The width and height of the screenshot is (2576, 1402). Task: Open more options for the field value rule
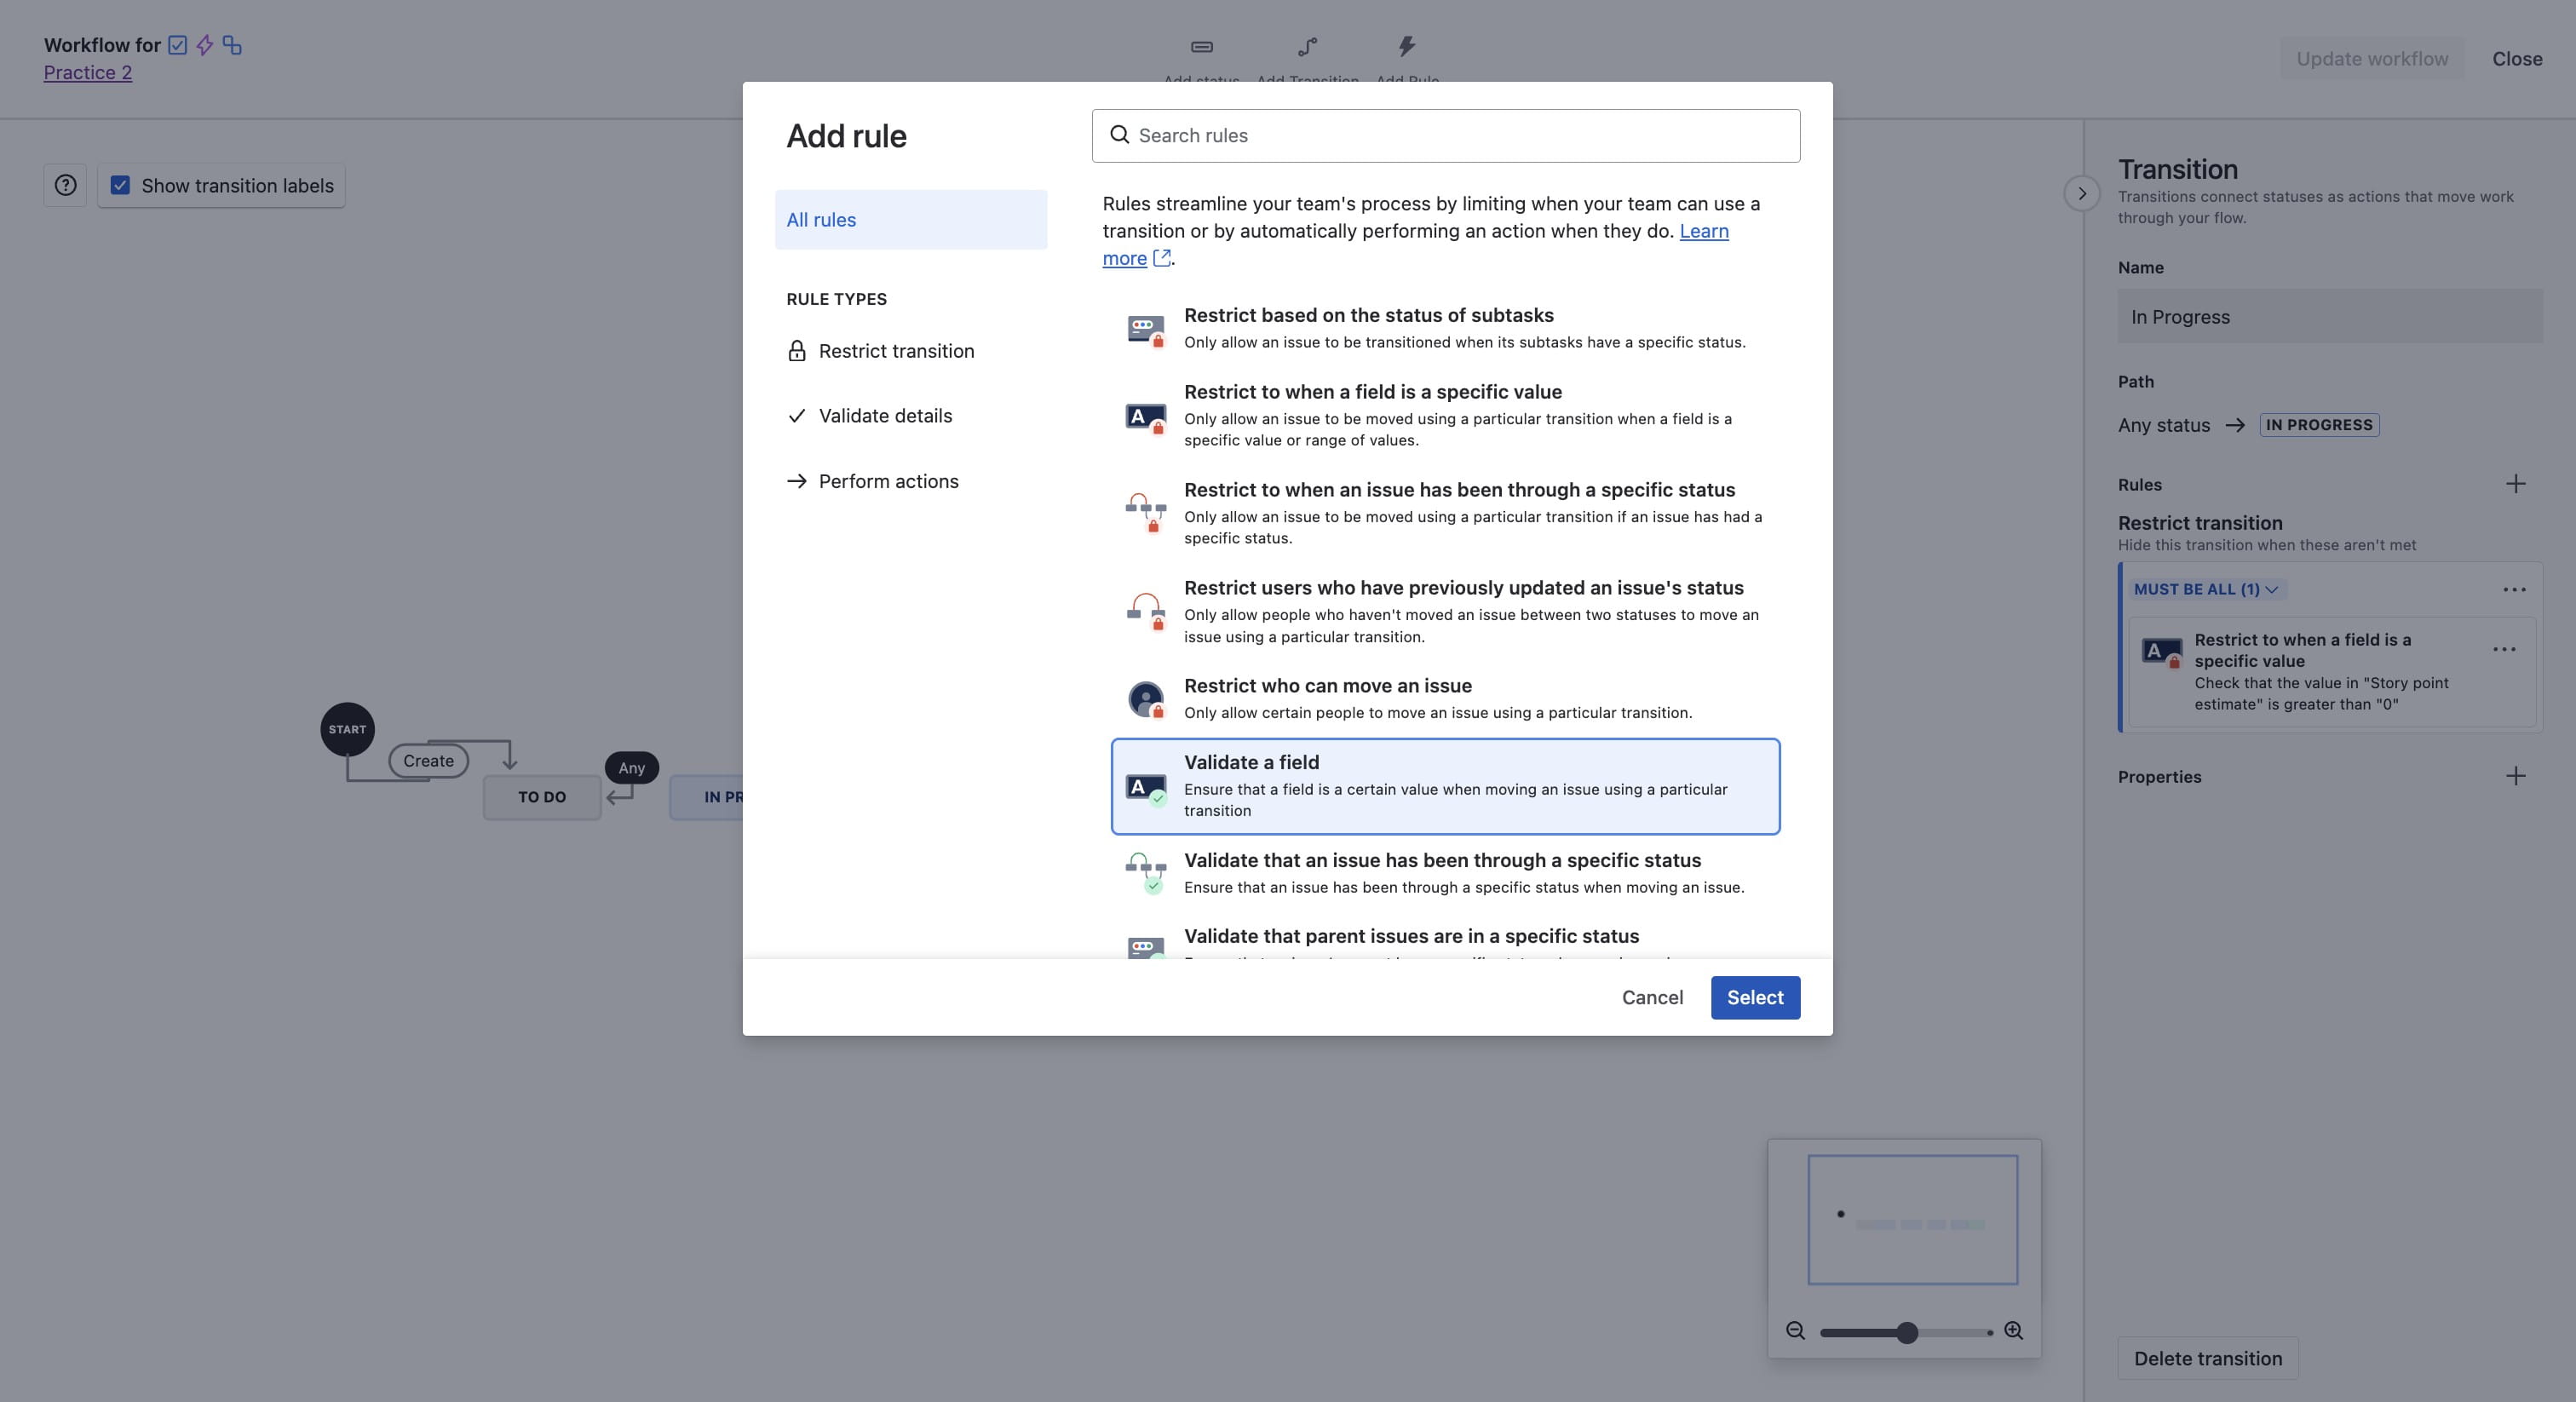(x=2504, y=649)
